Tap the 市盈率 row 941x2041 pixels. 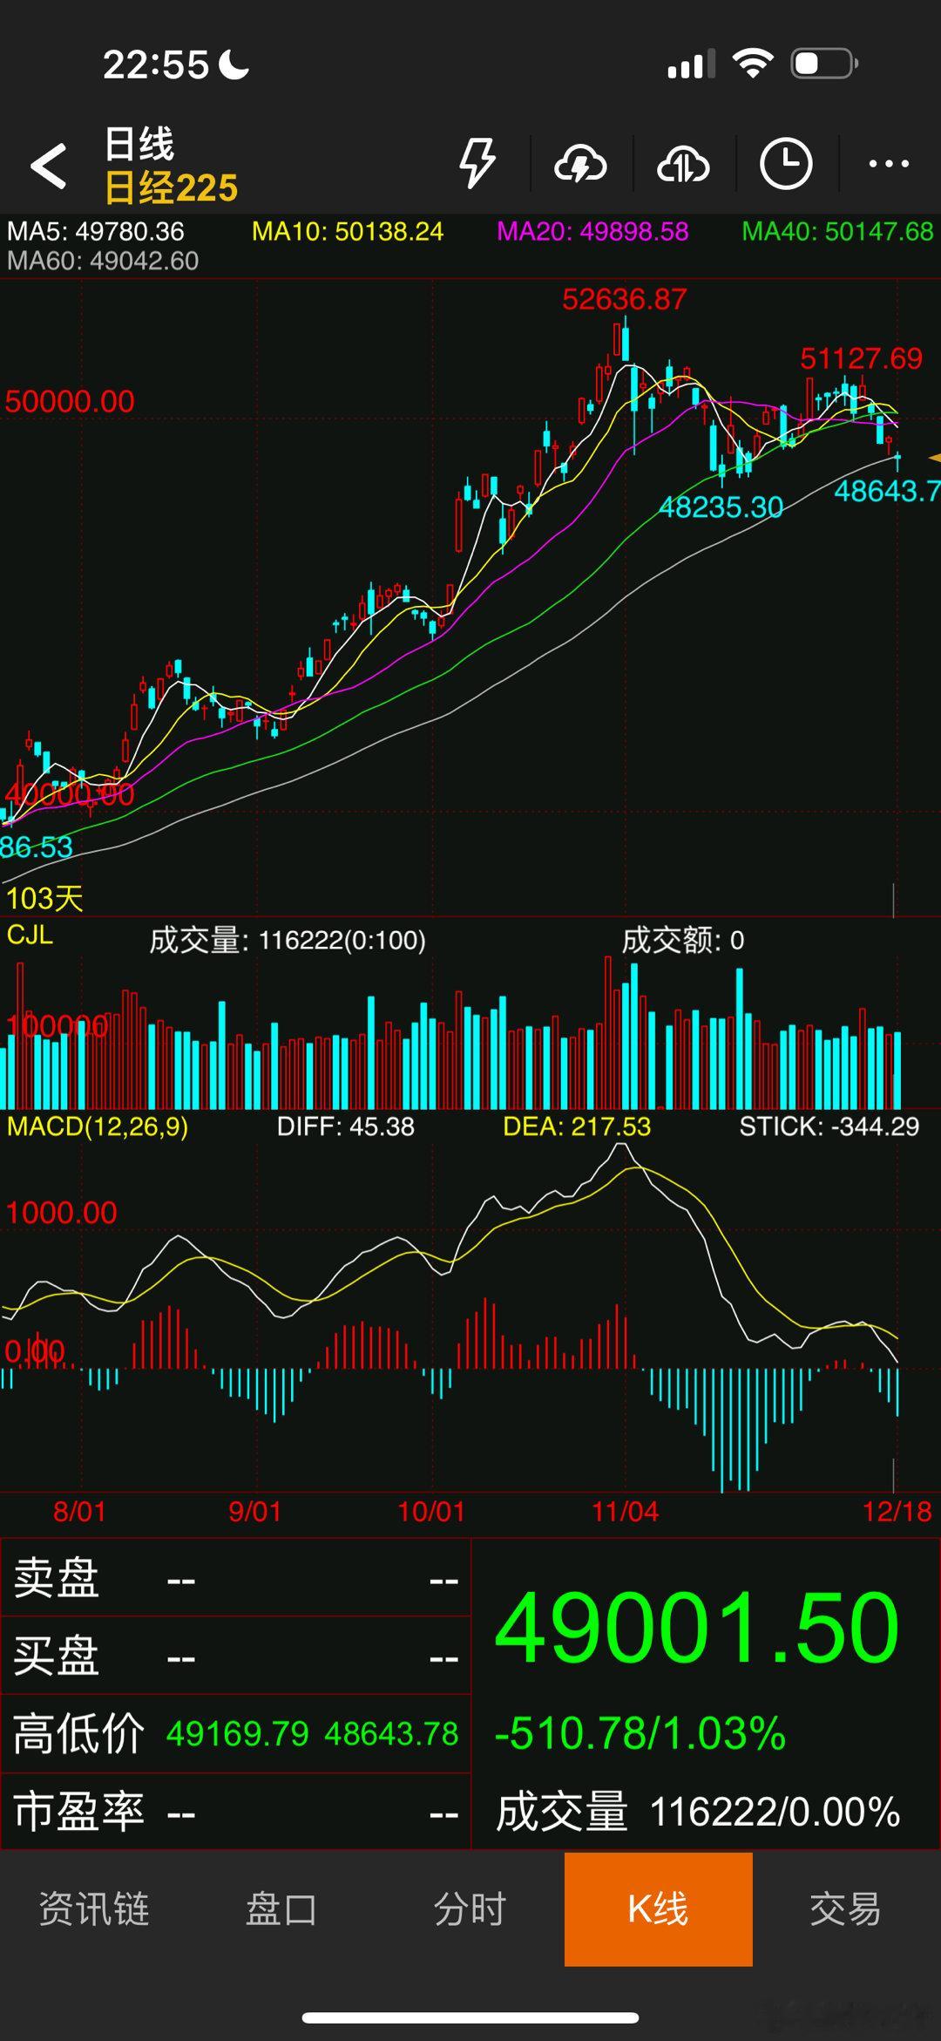coord(235,1812)
